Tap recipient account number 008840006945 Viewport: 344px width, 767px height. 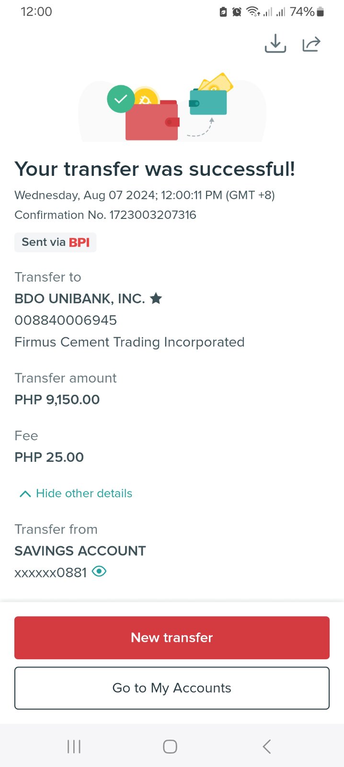point(66,320)
